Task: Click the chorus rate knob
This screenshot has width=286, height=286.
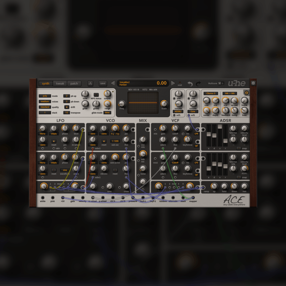Action: (207, 100)
